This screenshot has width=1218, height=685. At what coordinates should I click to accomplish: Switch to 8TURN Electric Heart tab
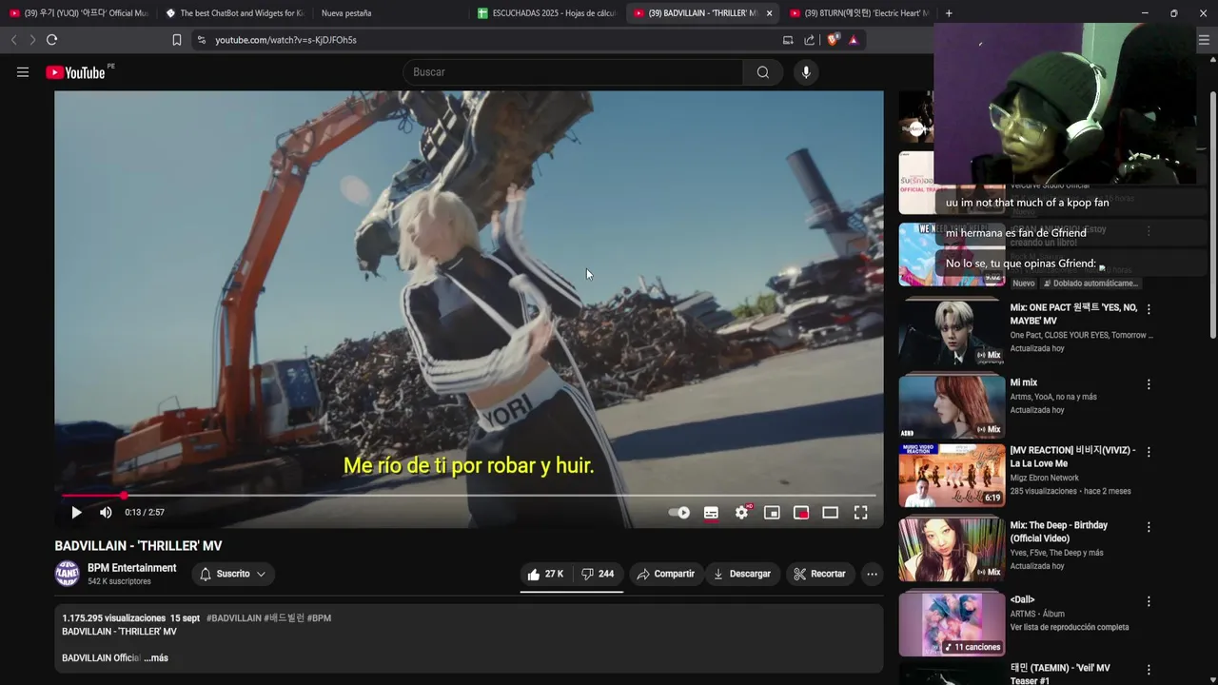point(857,13)
